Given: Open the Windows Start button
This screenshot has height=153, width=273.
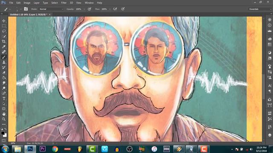Looking at the screenshot, I should pos(5,149).
